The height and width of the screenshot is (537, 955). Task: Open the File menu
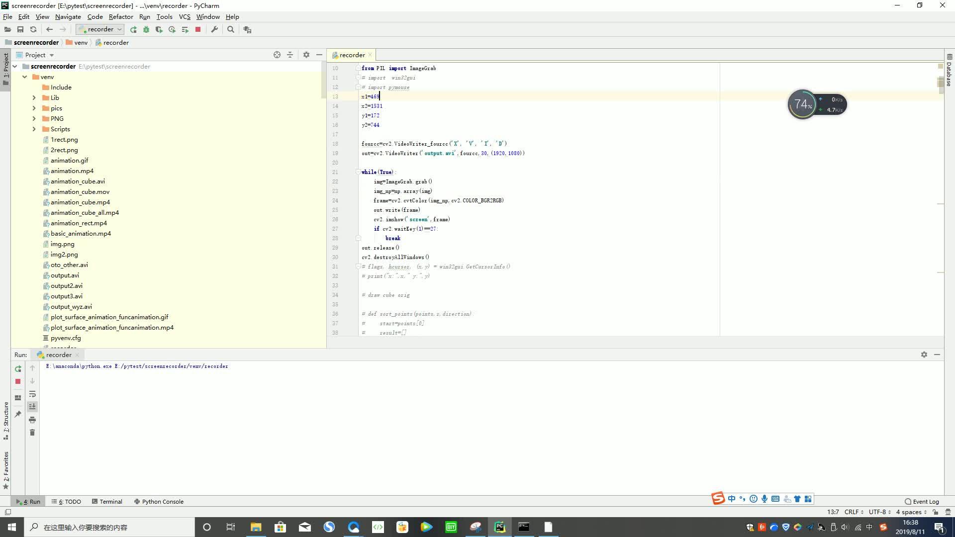pyautogui.click(x=7, y=16)
